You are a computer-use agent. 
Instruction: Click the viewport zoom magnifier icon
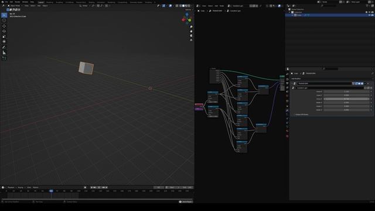pyautogui.click(x=191, y=27)
